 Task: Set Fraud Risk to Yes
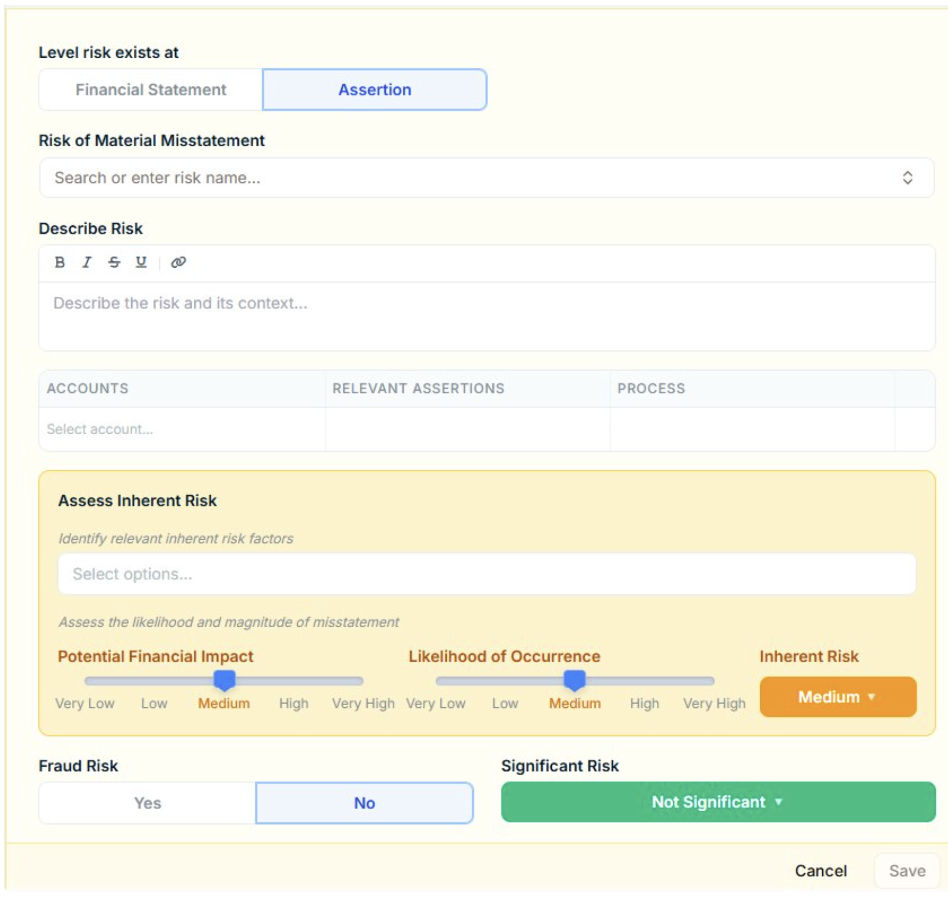[147, 803]
